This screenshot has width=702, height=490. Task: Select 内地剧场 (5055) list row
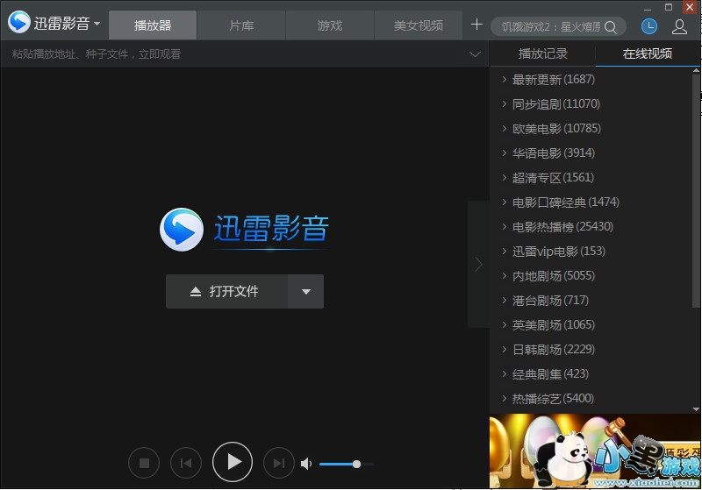[x=591, y=276]
